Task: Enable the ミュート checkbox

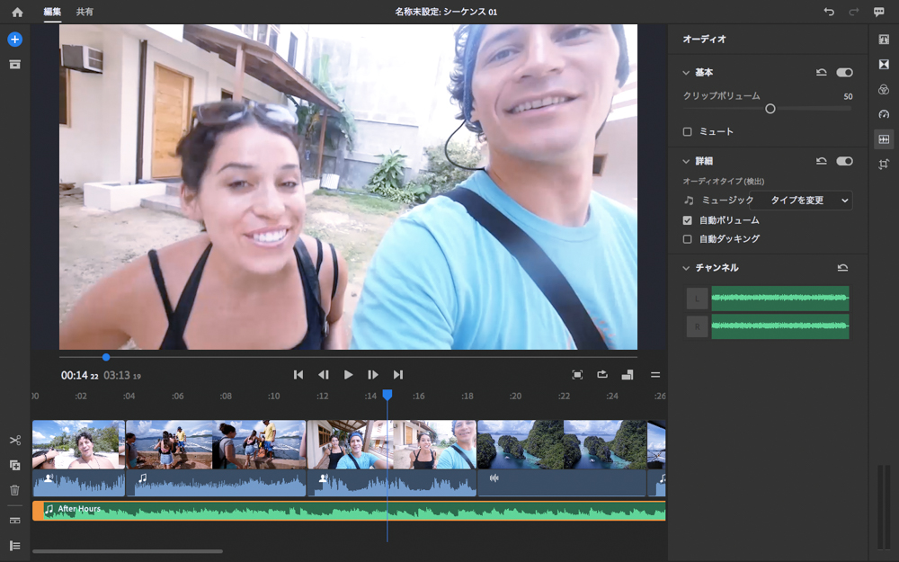Action: [688, 132]
